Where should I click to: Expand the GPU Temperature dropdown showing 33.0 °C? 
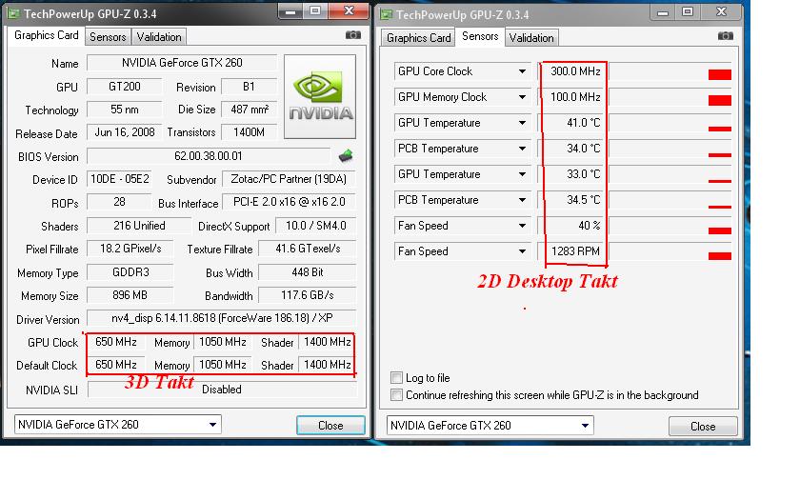[522, 174]
